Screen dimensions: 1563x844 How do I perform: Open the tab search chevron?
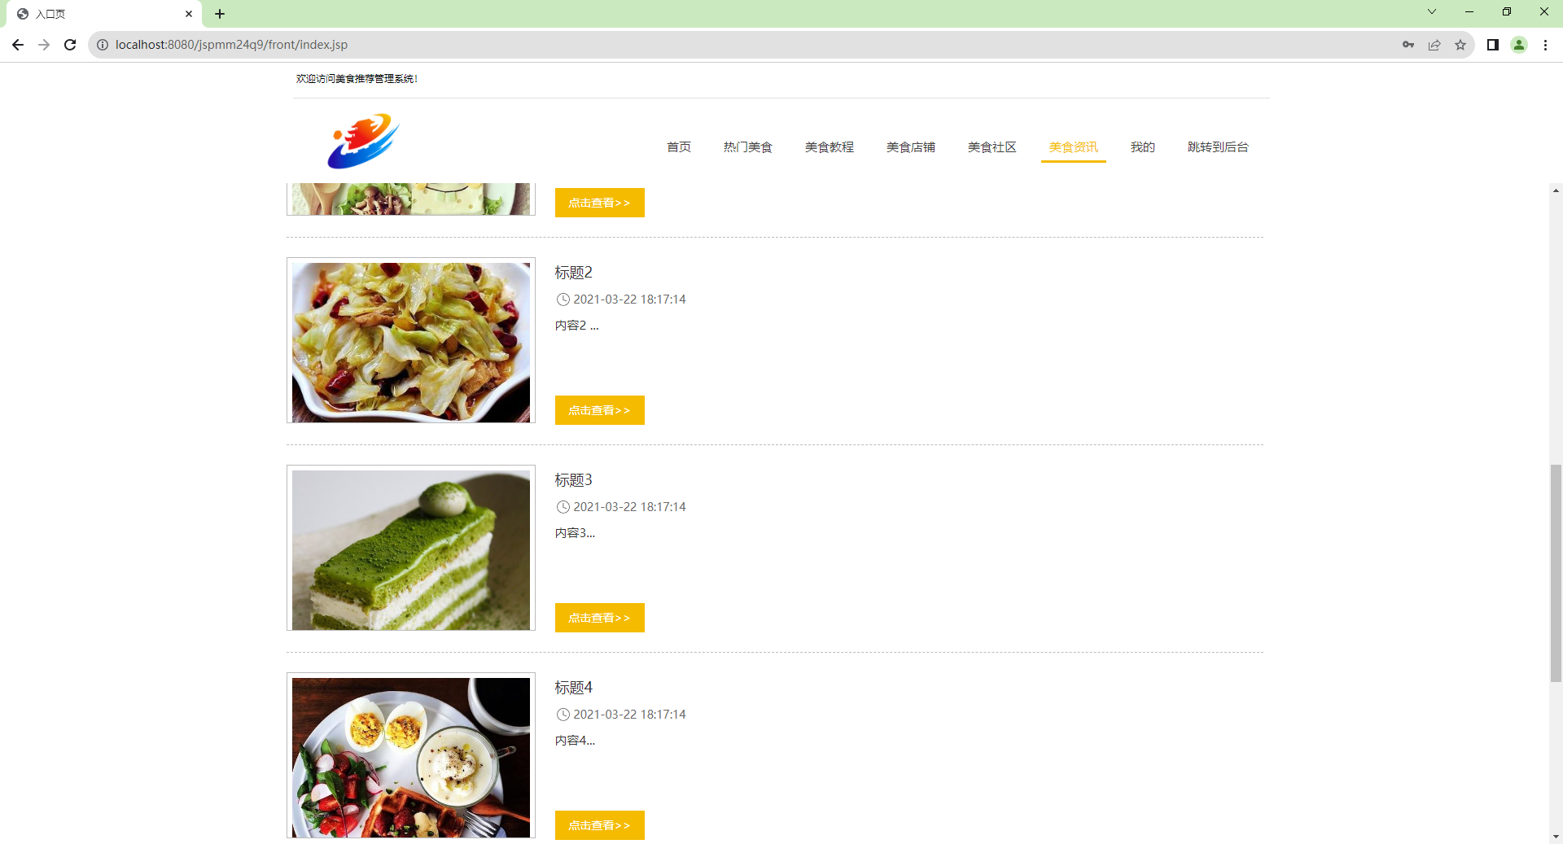[1431, 11]
